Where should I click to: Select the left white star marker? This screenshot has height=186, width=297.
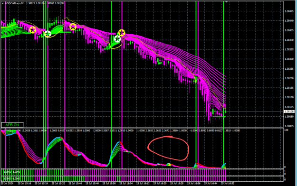48,34
